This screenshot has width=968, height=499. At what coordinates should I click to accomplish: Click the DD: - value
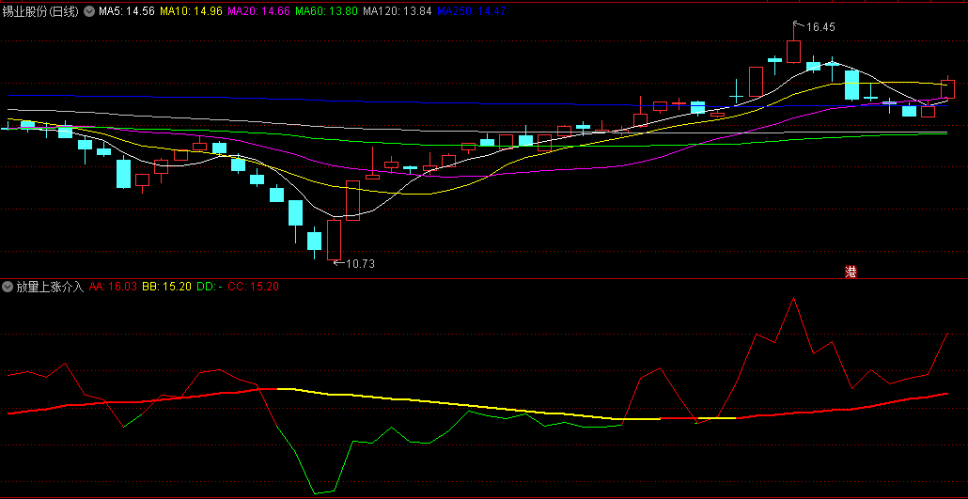(210, 287)
